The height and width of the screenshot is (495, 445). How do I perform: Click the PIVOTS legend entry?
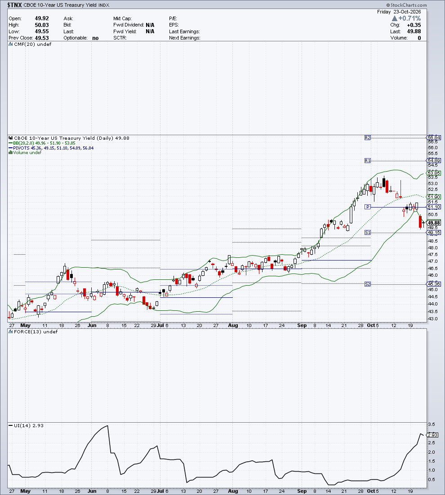50,148
